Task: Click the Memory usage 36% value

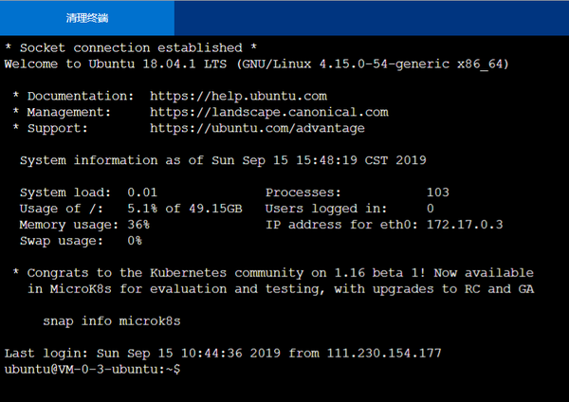Action: tap(138, 225)
